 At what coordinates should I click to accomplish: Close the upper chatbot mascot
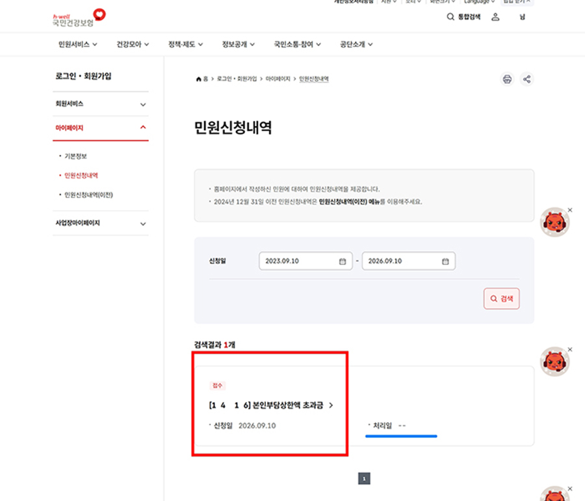[569, 210]
